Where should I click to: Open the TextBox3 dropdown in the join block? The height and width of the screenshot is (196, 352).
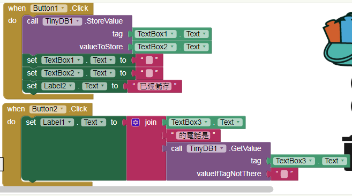[190, 123]
